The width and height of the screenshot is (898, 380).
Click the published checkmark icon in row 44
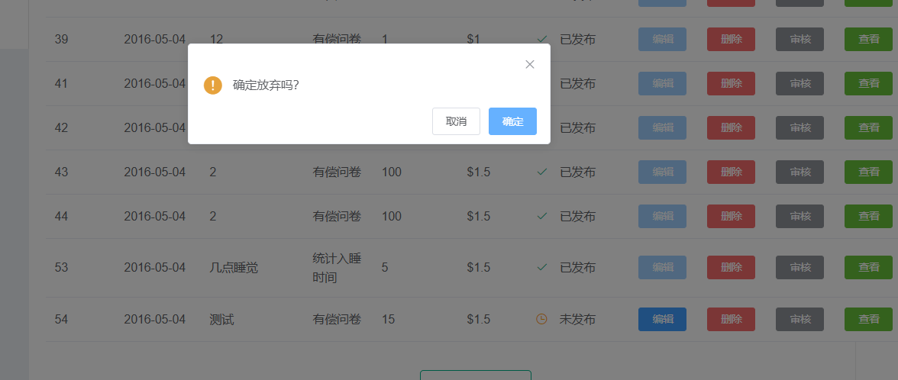coord(542,217)
